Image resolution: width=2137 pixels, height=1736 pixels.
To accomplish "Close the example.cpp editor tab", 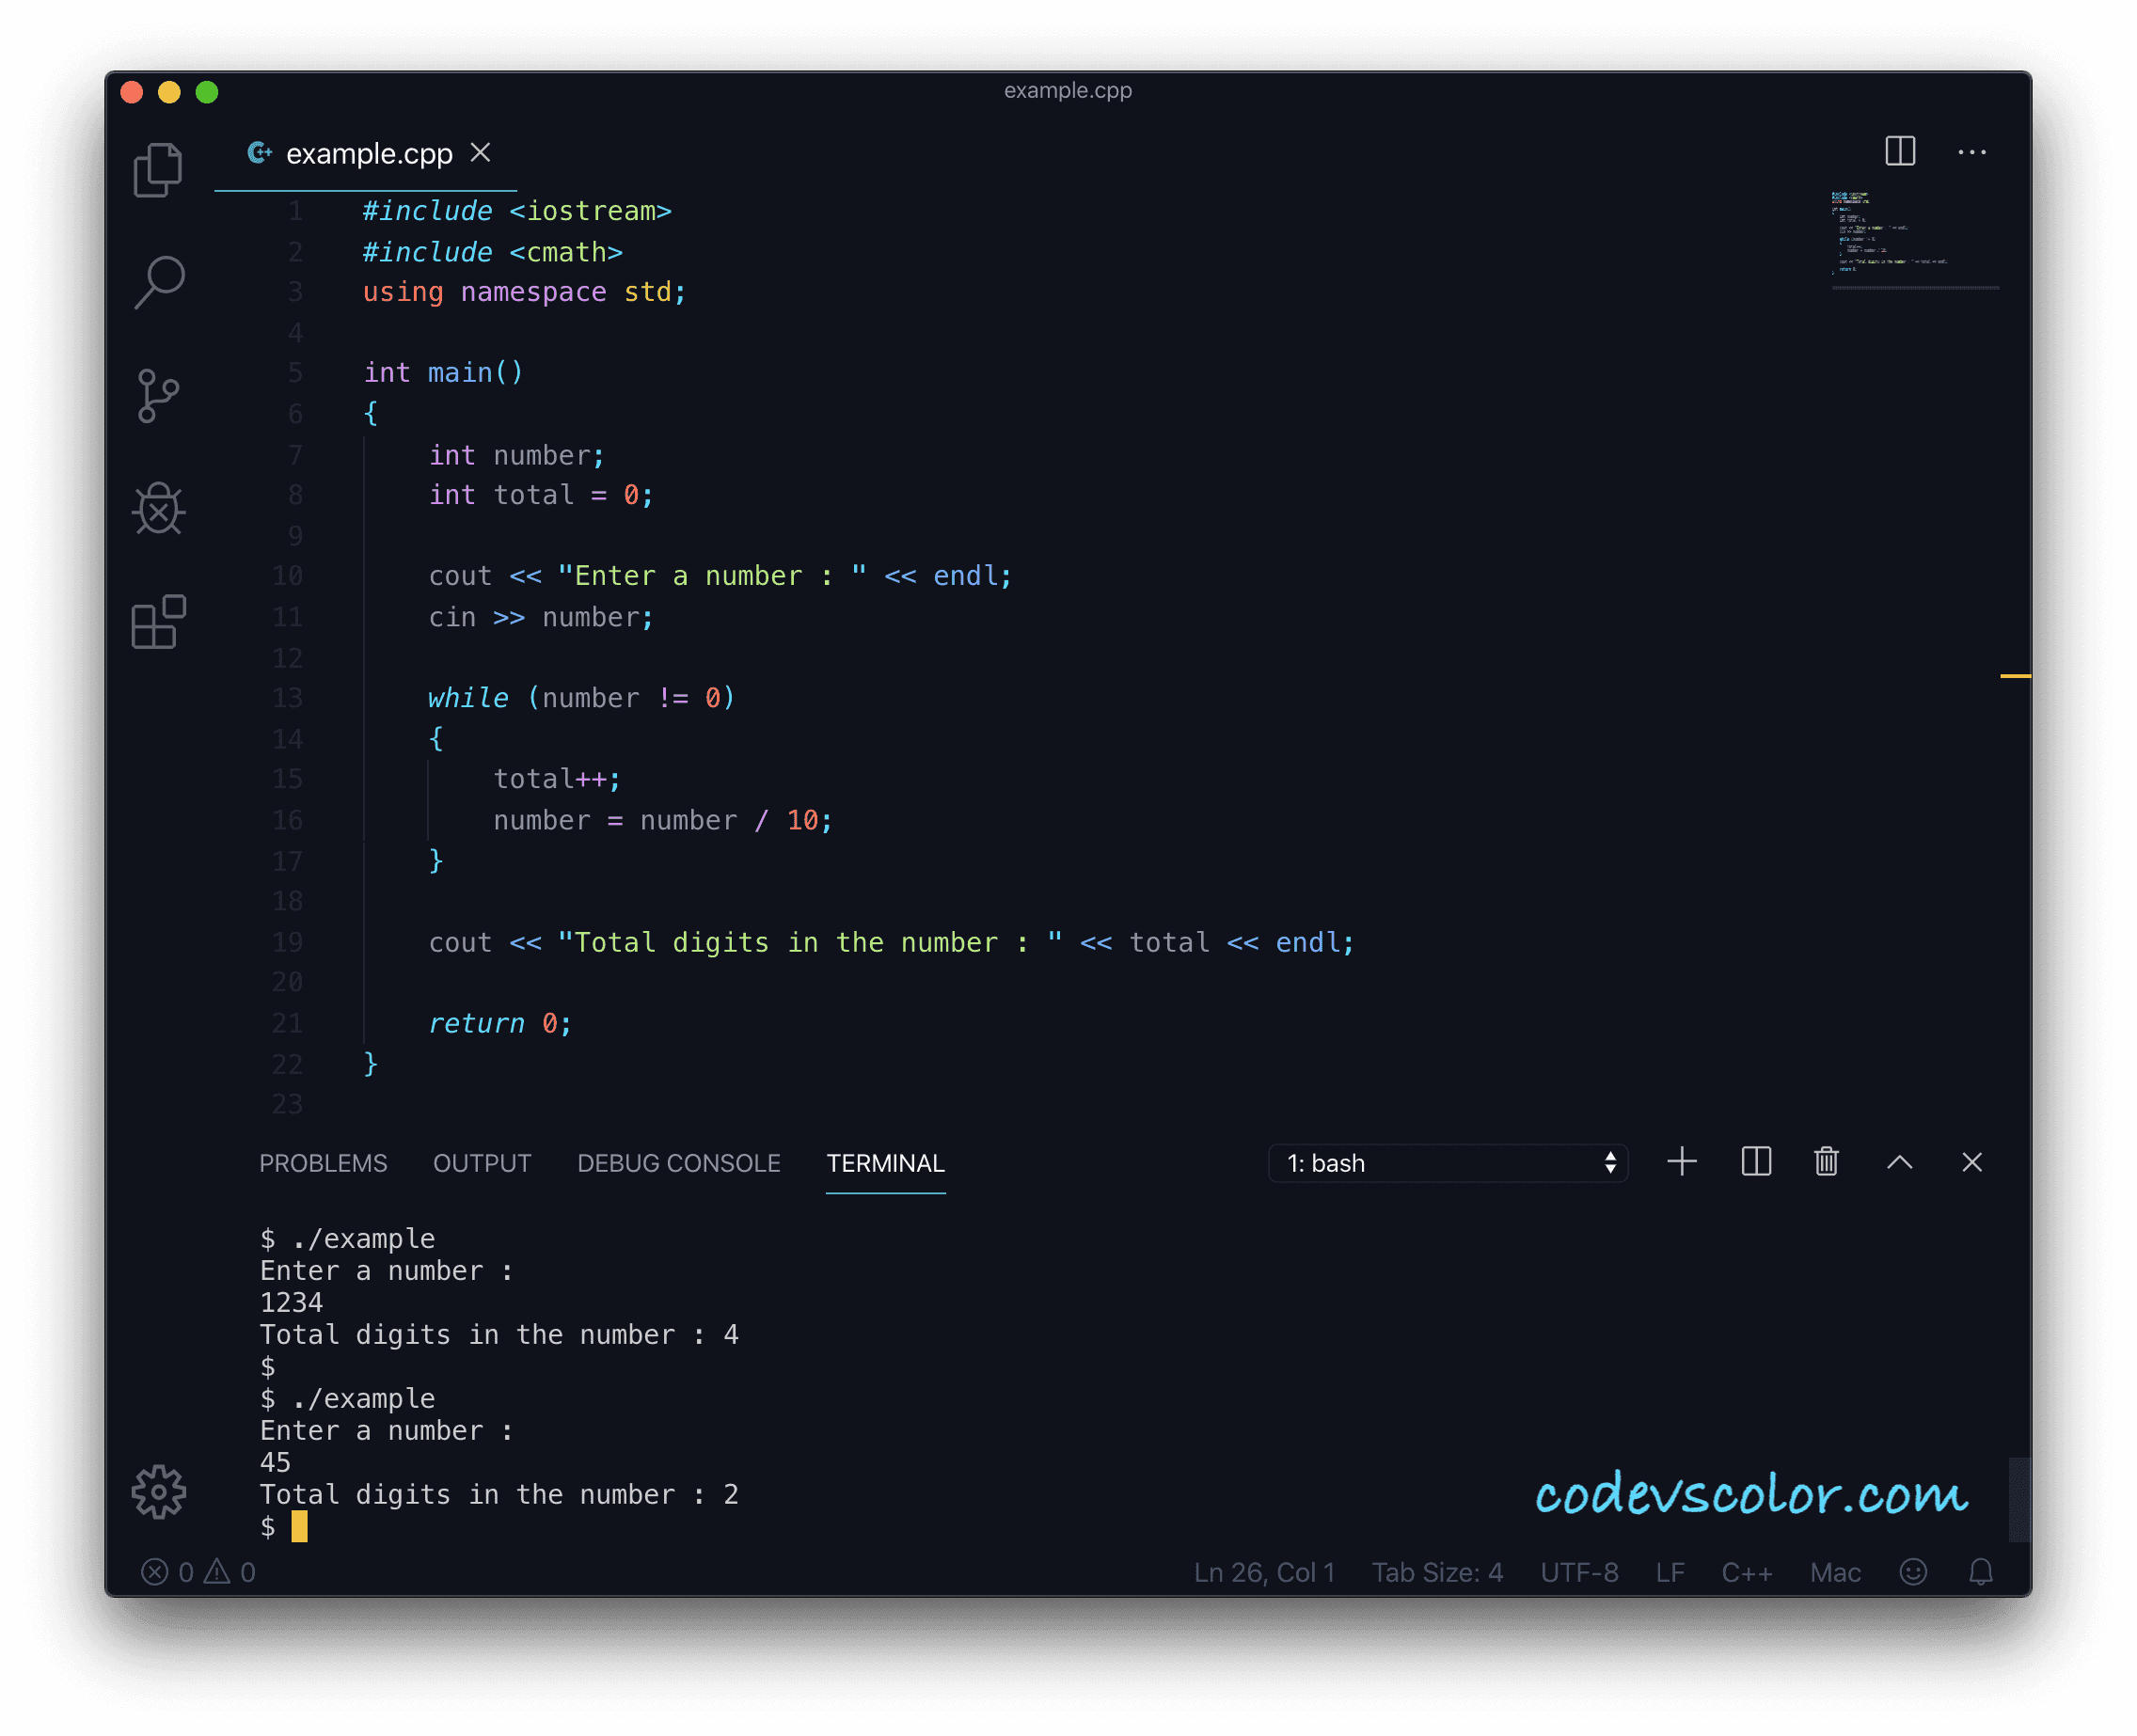I will click(480, 152).
